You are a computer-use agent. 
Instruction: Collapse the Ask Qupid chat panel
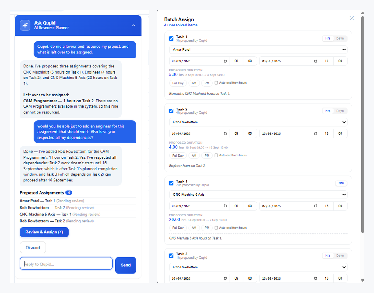click(134, 25)
